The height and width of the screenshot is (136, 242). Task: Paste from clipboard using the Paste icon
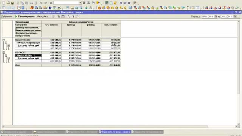tap(26, 3)
